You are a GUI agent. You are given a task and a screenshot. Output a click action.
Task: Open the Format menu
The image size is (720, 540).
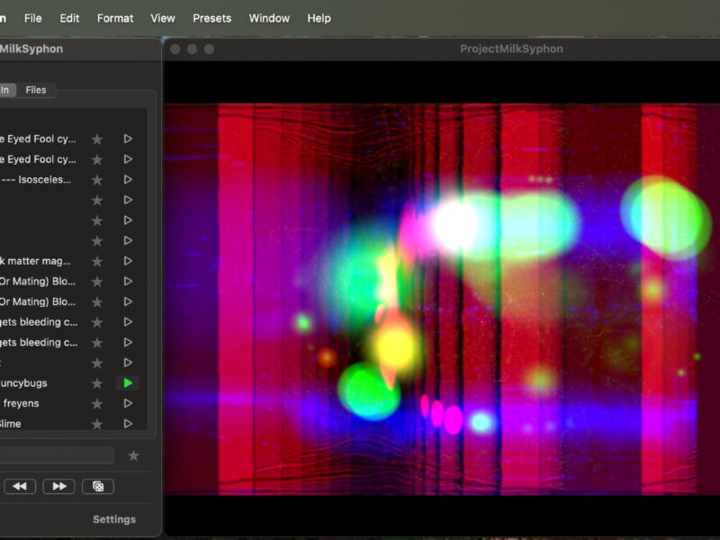coord(115,18)
